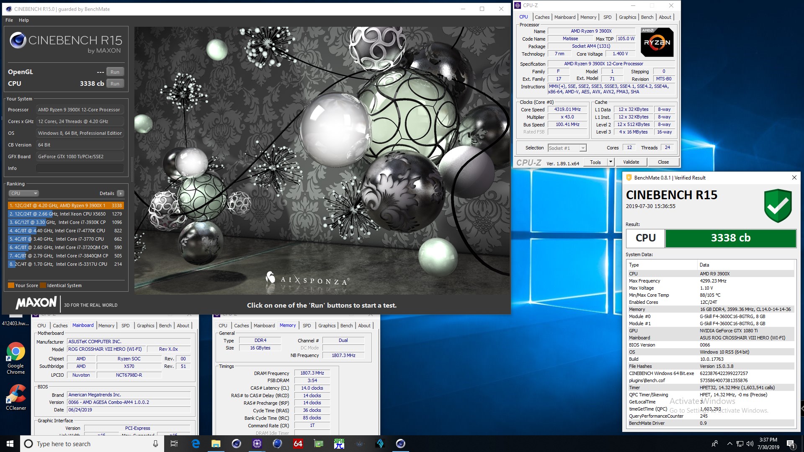Open CPU tab in bottom-left CPU-Z window
Viewport: 804px width, 452px height.
click(41, 326)
